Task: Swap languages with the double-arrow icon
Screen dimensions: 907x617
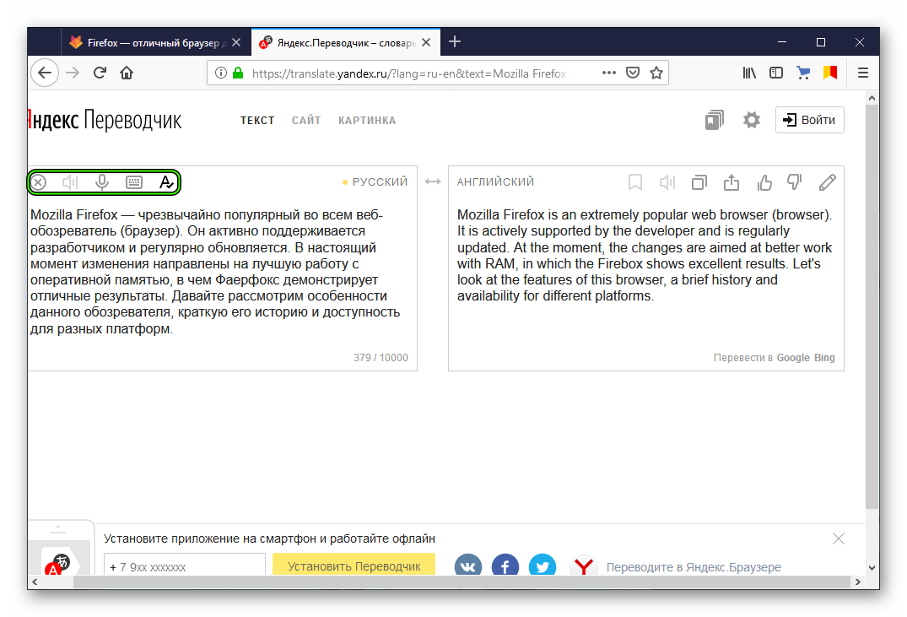Action: pyautogui.click(x=433, y=181)
